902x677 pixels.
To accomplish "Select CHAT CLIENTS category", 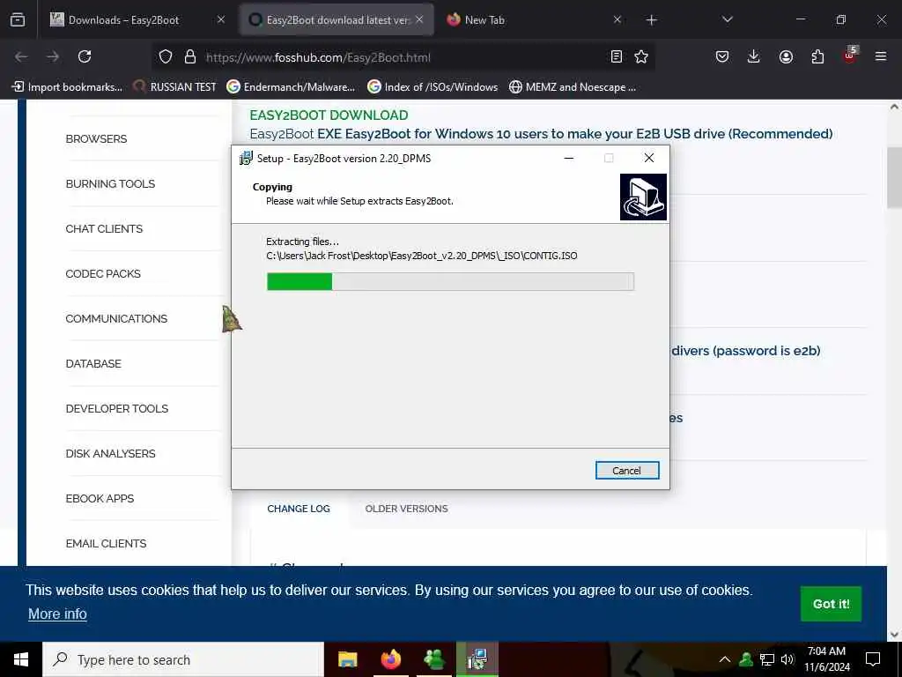I will [104, 228].
